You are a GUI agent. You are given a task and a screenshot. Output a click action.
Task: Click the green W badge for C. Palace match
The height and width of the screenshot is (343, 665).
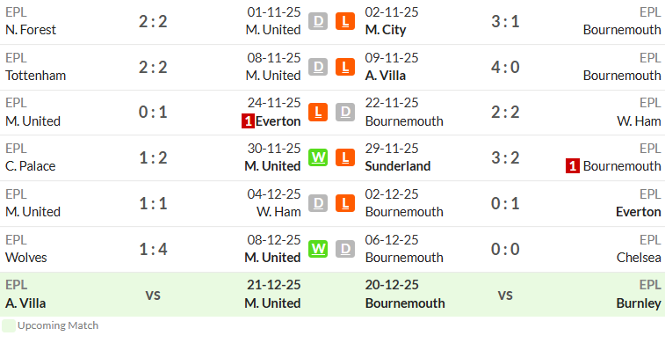pyautogui.click(x=318, y=157)
